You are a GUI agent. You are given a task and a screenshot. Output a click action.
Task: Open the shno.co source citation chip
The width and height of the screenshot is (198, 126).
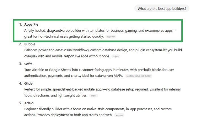[x=119, y=115]
